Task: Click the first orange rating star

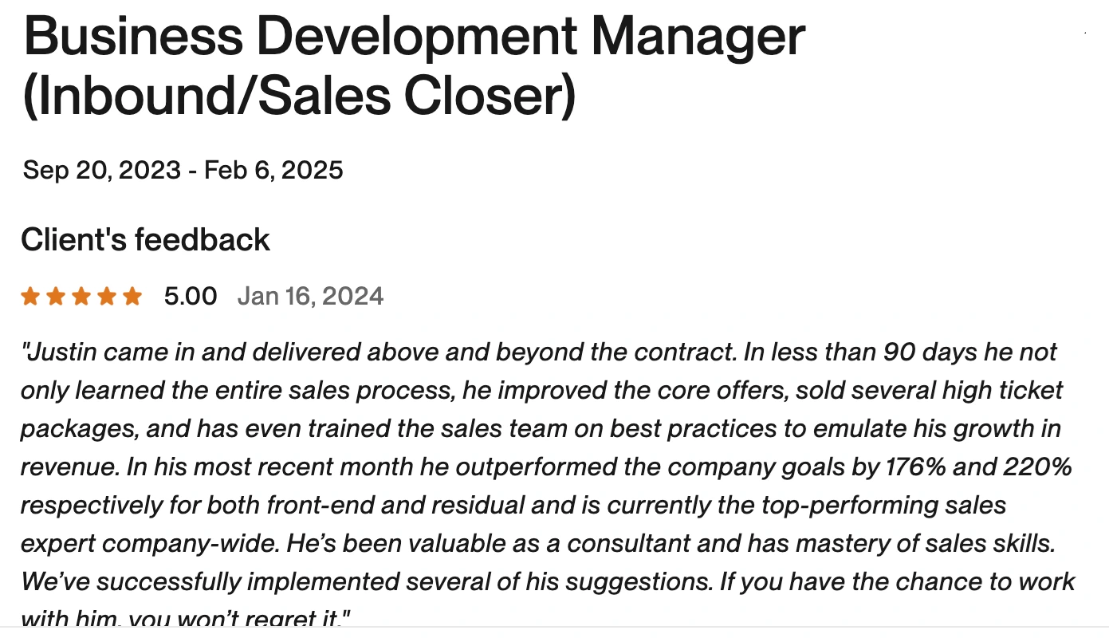Action: pos(30,297)
